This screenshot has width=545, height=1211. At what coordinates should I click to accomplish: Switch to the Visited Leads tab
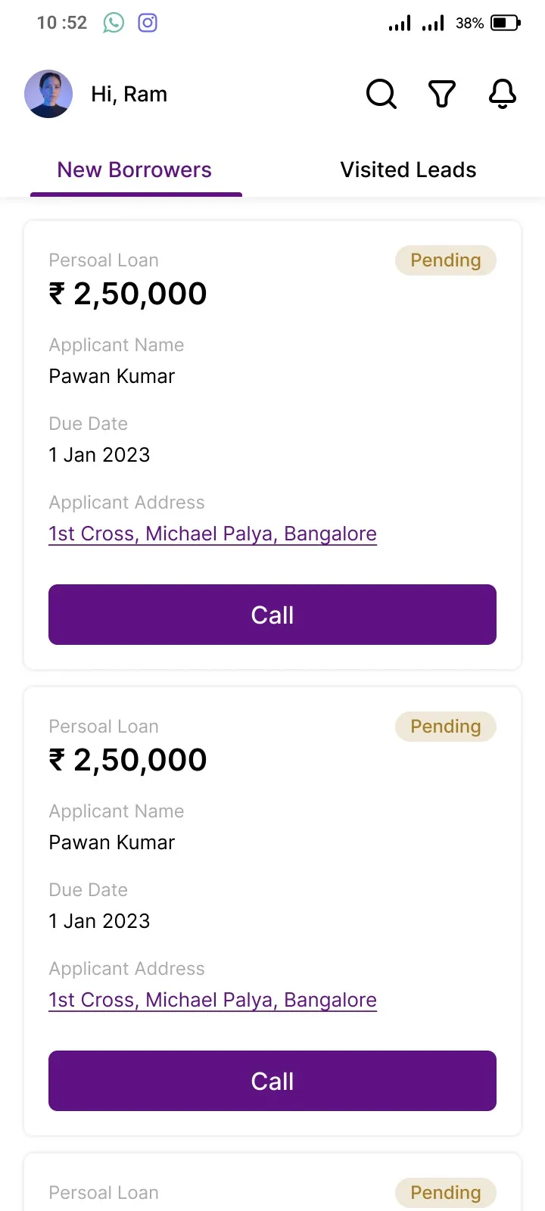click(x=408, y=170)
